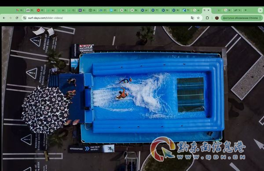
Task: Select the tab with the purple square favicon
Action: click(82, 10)
